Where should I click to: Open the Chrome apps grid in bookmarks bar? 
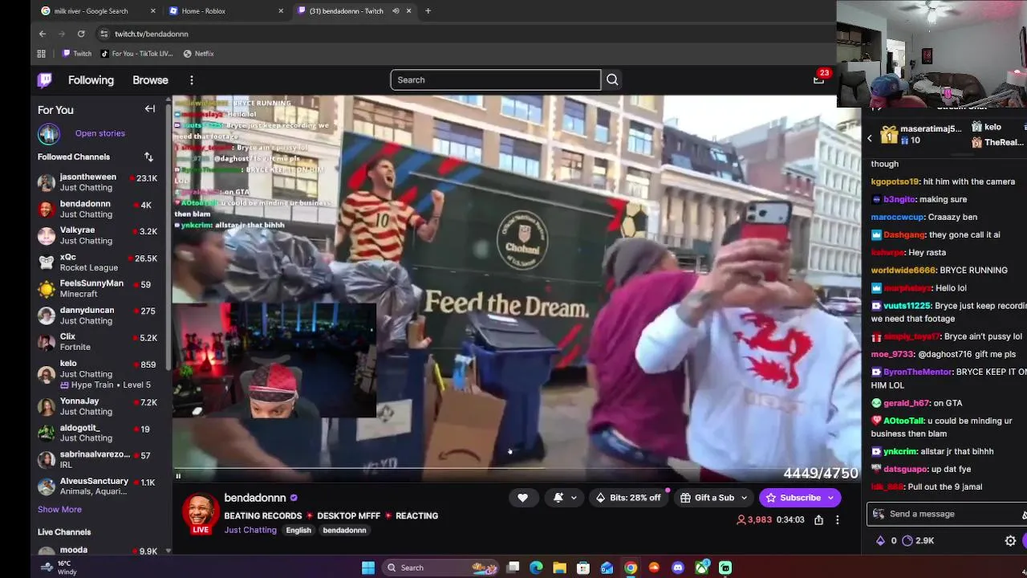42,54
